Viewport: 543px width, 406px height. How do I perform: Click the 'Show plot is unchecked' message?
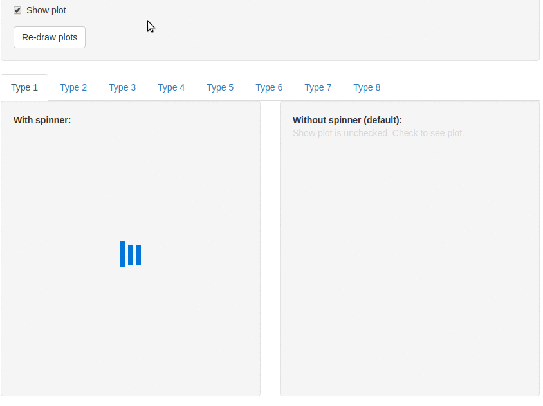click(x=378, y=133)
